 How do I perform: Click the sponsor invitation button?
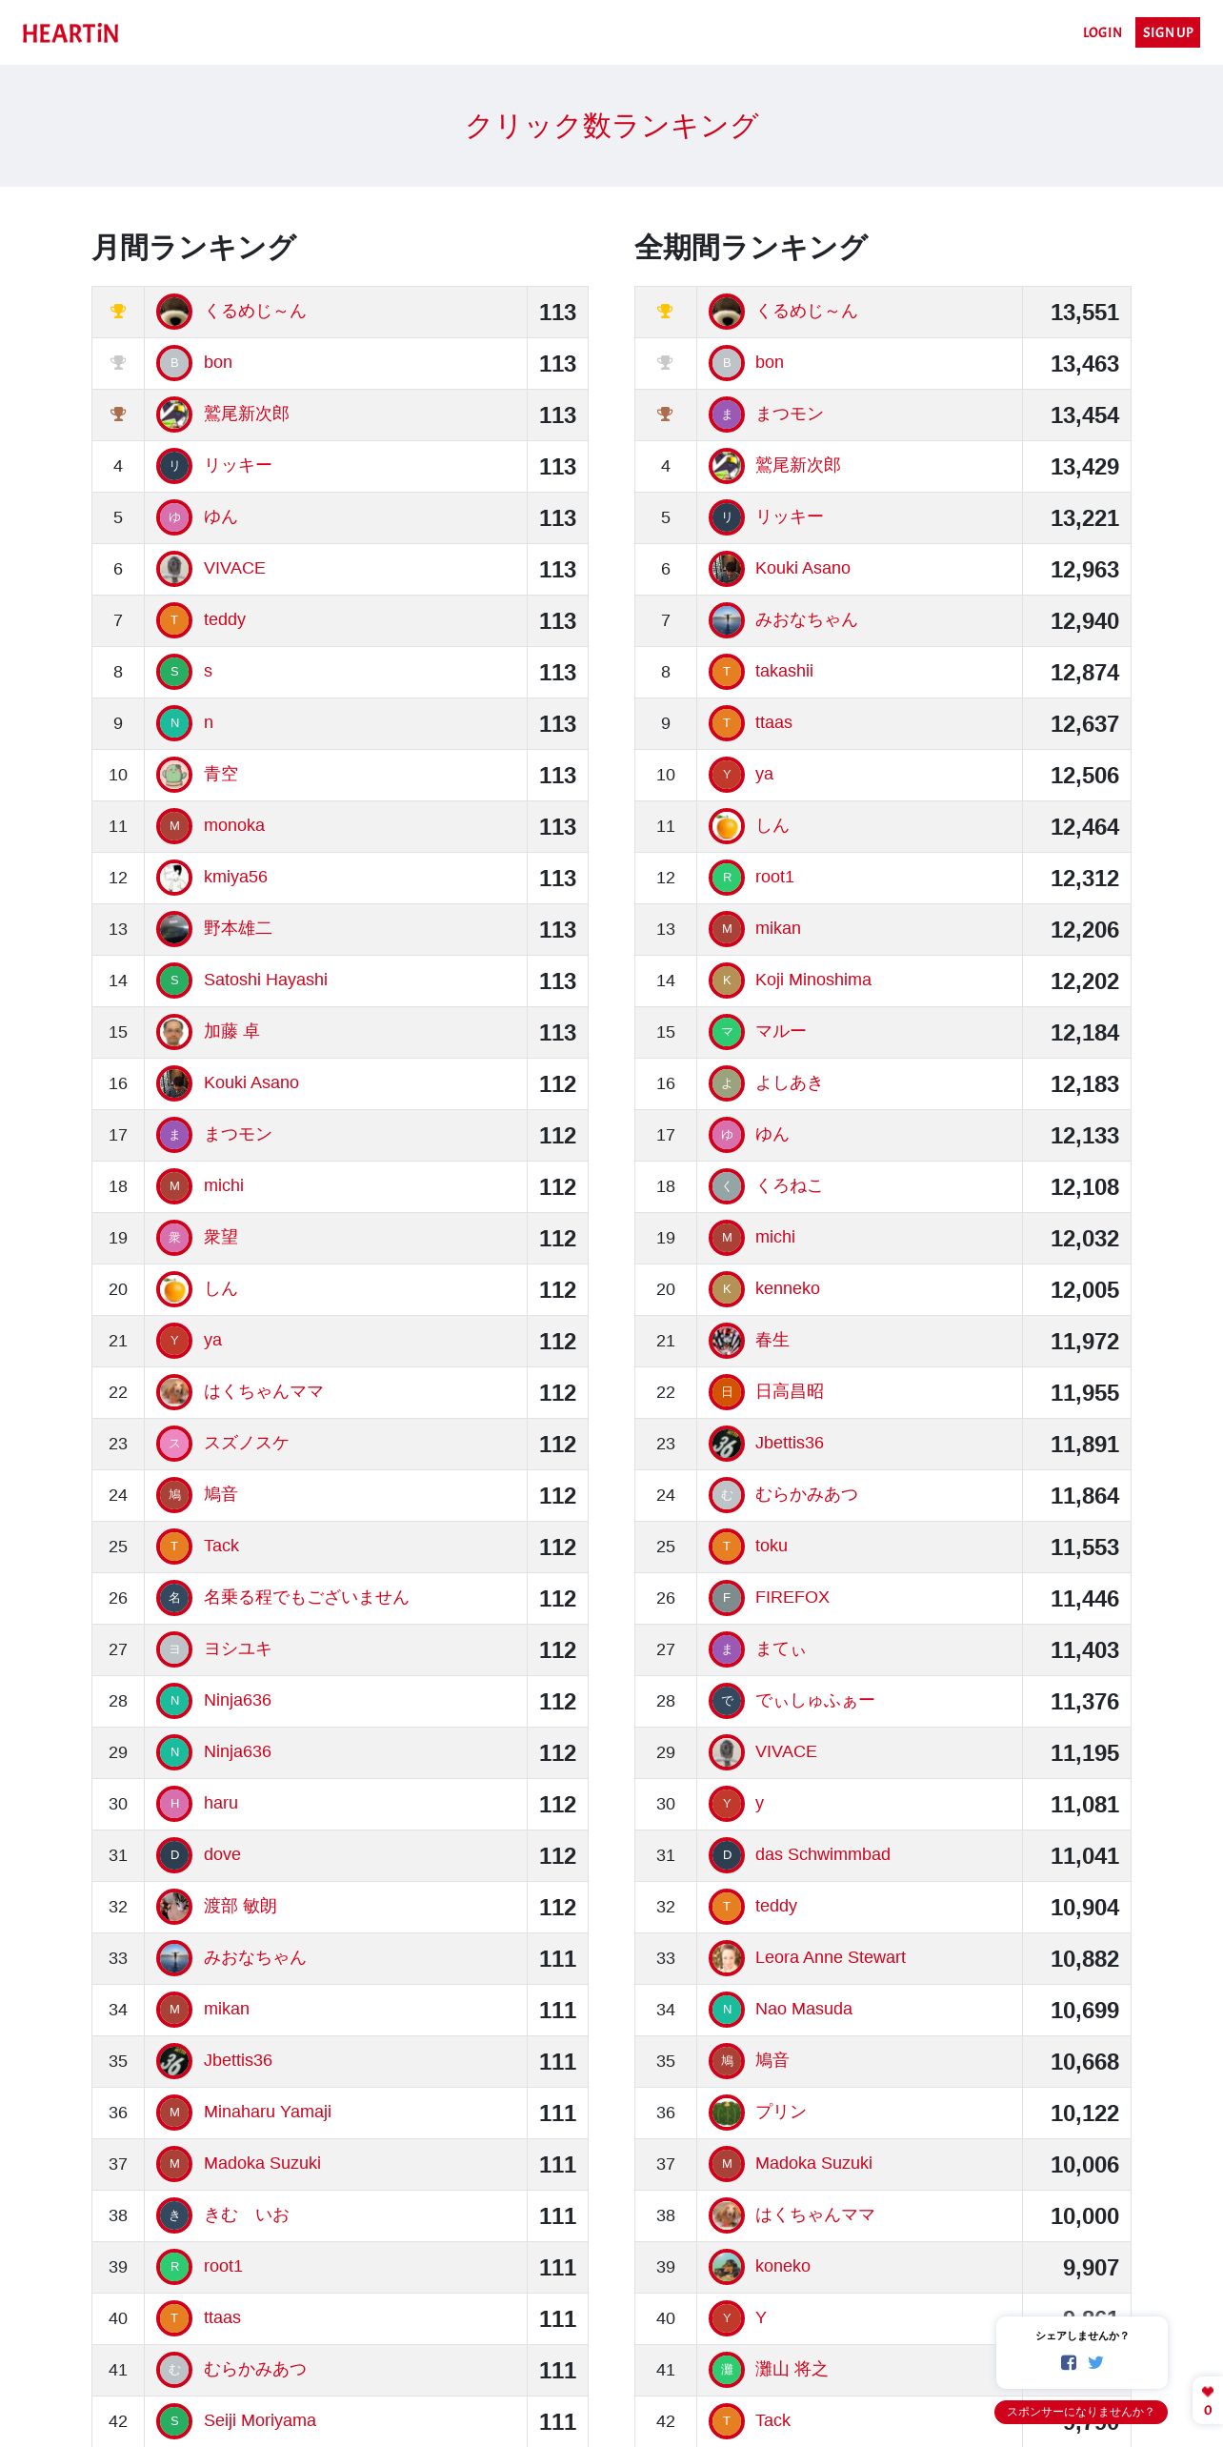pyautogui.click(x=1081, y=2412)
